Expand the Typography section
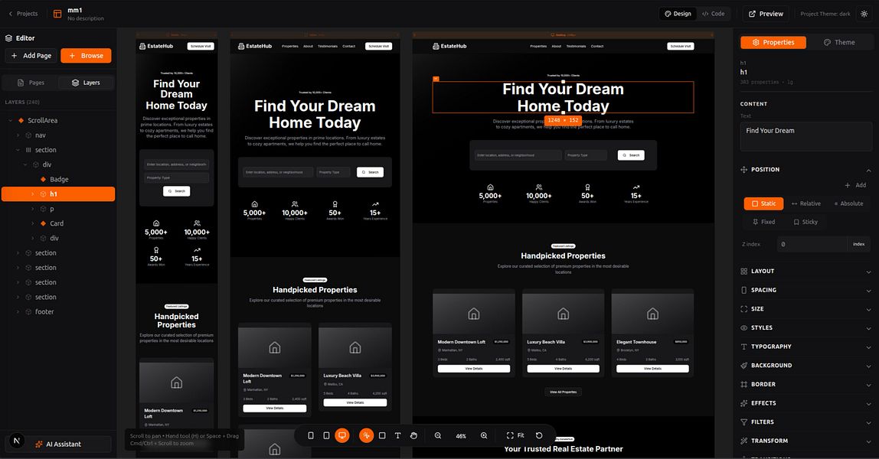Screen dimensions: 879x459 [806, 347]
